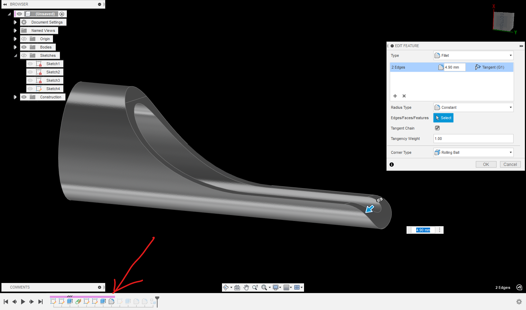Expand the Document Settings tree item
The image size is (526, 310).
15,22
